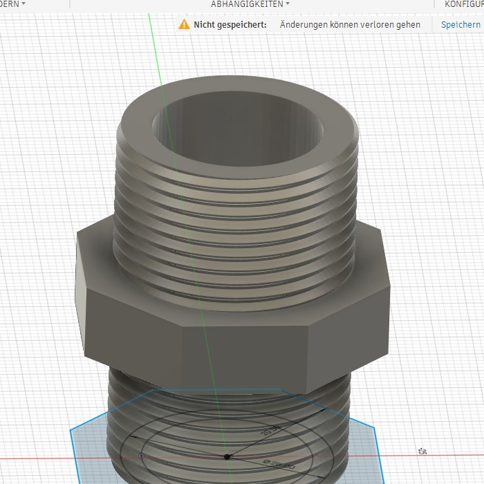
Task: Click 'Änderungen können verloren gehen' message
Action: 350,25
